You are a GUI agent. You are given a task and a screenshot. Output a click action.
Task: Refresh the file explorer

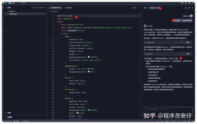pyautogui.click(x=39, y=8)
